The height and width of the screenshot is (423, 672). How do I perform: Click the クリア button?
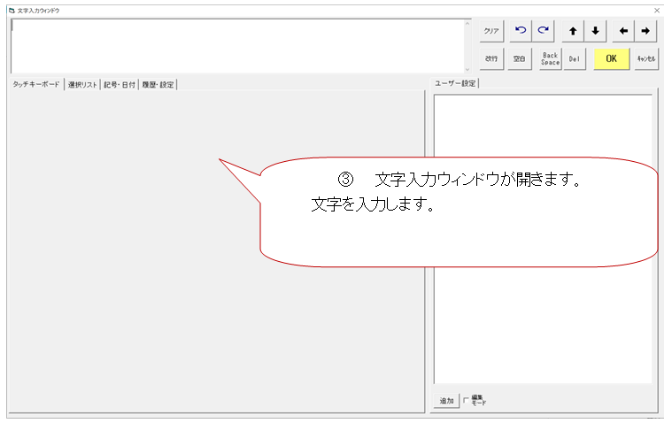[x=490, y=31]
